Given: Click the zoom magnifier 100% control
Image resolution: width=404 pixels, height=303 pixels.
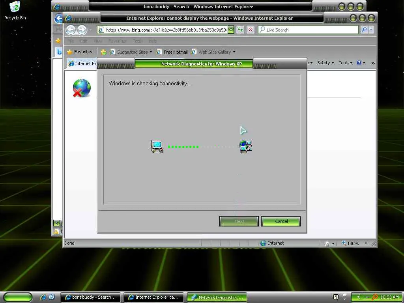Looking at the screenshot, I should 350,243.
